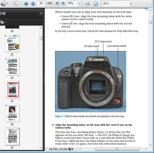The width and height of the screenshot is (154, 153).
Task: Open partially visible page 20 thumbnail
Action: click(x=12, y=27)
